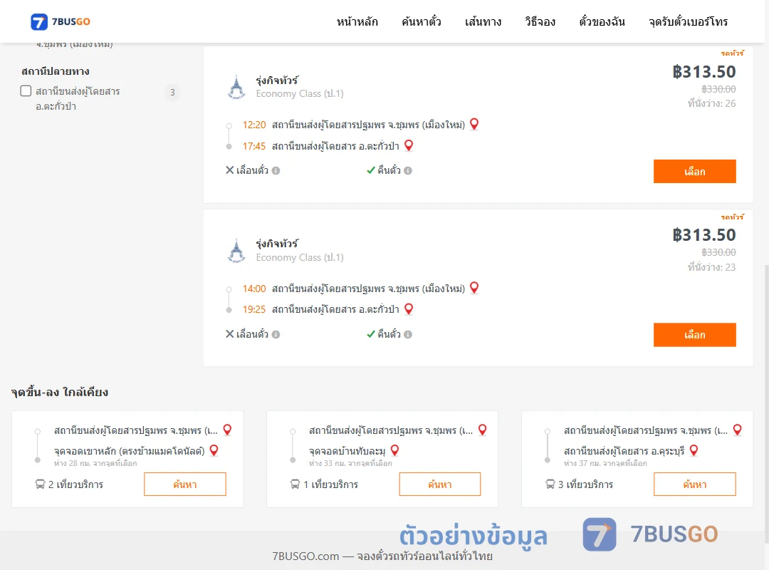This screenshot has height=570, width=769.
Task: Open map pin for 14:00 departure station
Action: (x=474, y=288)
